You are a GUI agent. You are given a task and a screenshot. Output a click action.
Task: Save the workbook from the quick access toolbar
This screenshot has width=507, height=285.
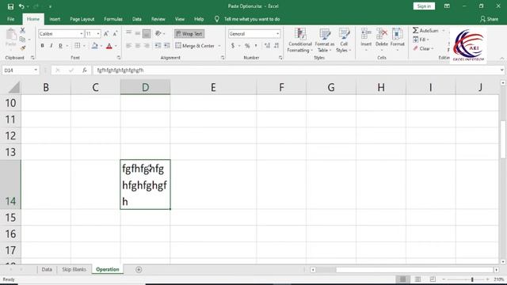pyautogui.click(x=10, y=6)
